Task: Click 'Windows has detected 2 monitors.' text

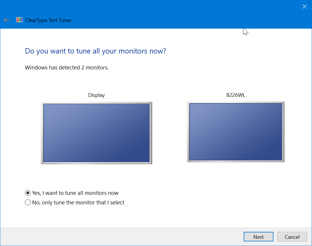Action: click(x=67, y=68)
